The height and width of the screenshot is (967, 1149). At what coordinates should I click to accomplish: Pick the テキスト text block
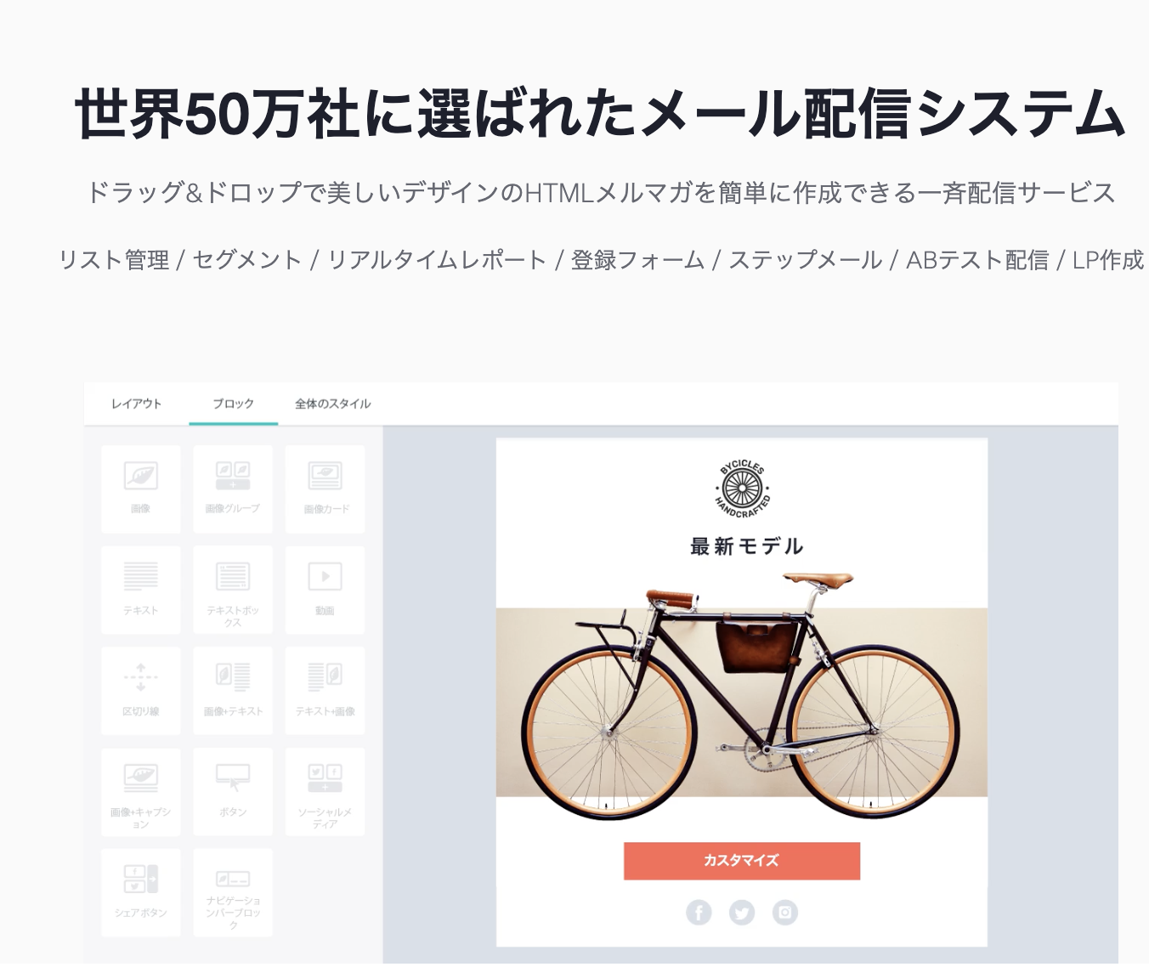click(x=141, y=590)
